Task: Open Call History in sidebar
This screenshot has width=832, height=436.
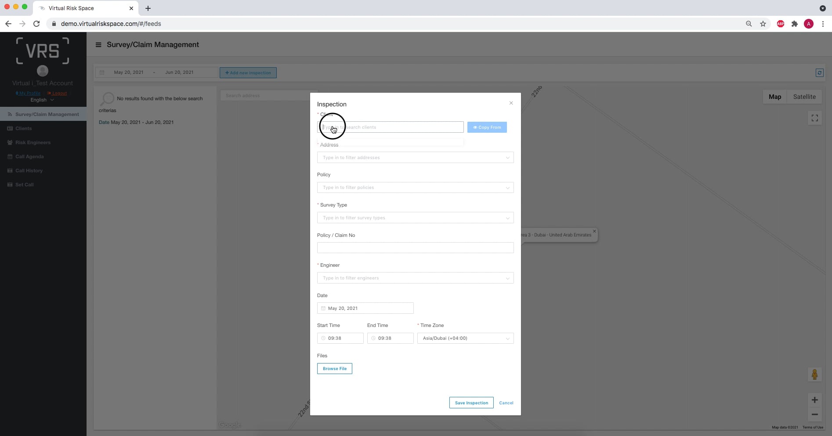Action: [x=29, y=171]
